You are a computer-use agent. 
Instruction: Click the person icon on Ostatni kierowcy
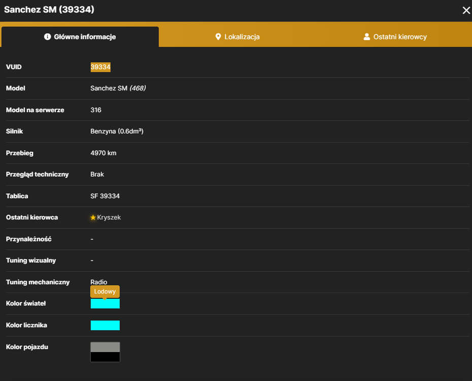pos(366,37)
